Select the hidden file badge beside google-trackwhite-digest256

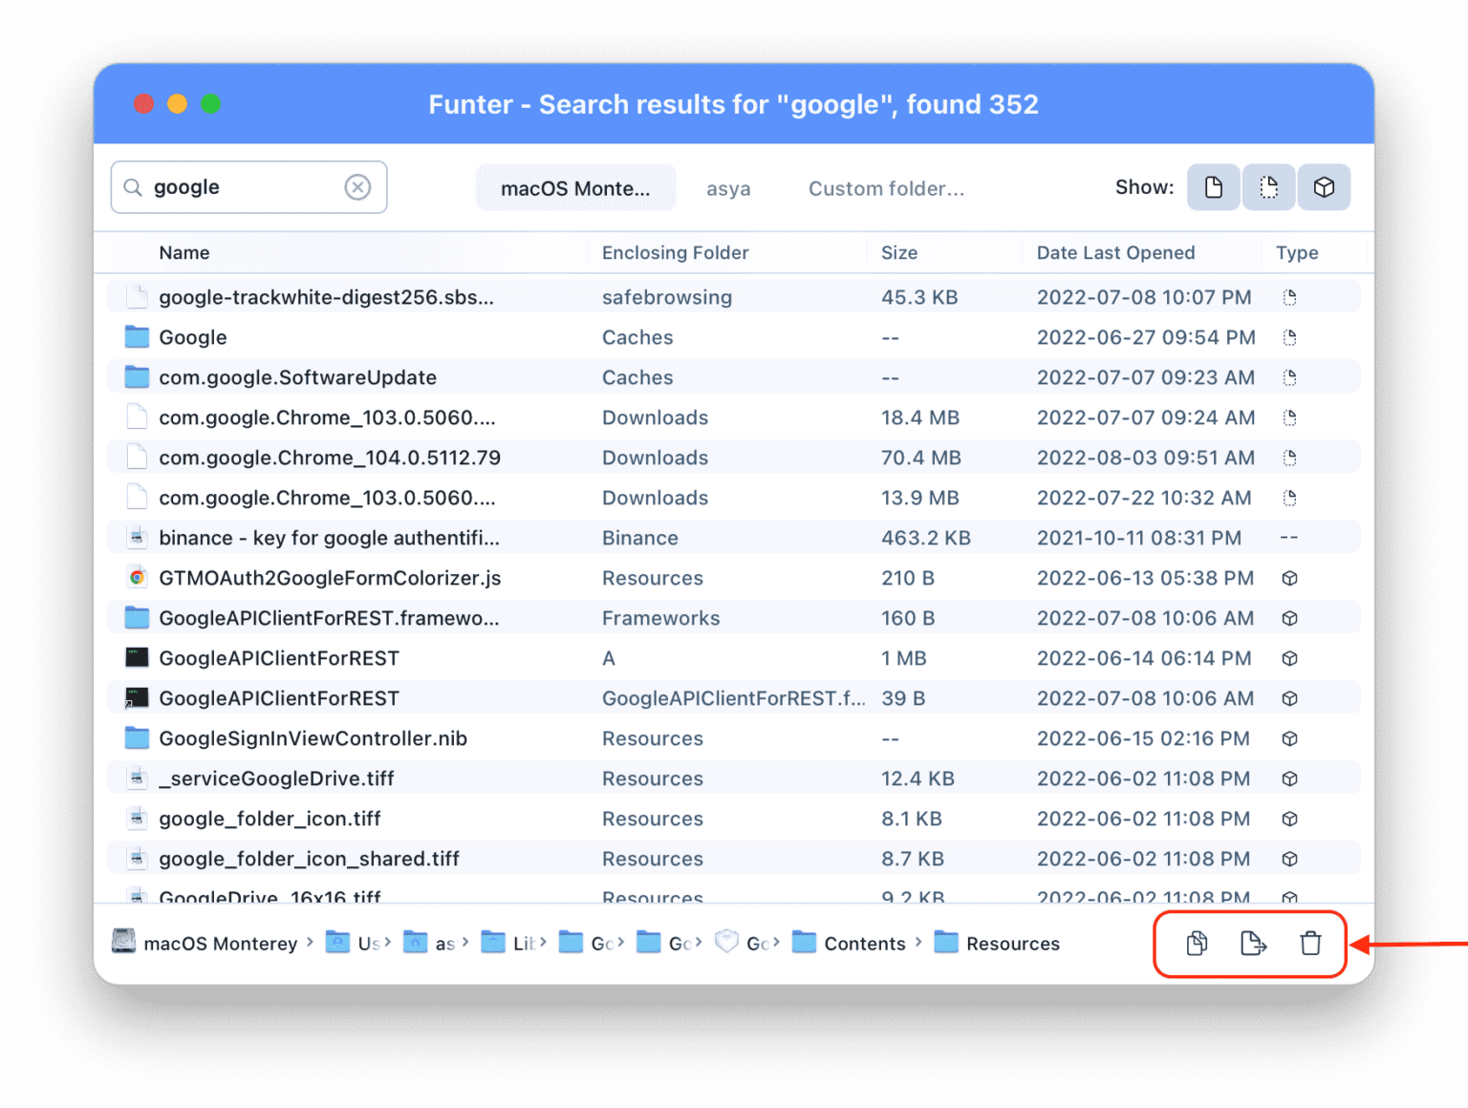[x=1288, y=297]
